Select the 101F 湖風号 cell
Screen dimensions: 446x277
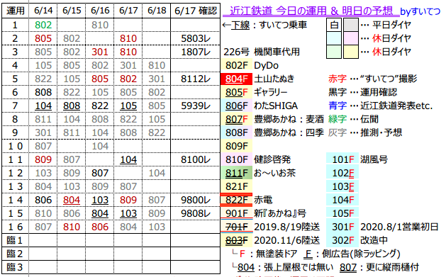pos(342,159)
